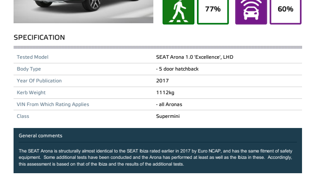The height and width of the screenshot is (177, 316).
Task: Select the 1112kg weight value
Action: click(165, 93)
